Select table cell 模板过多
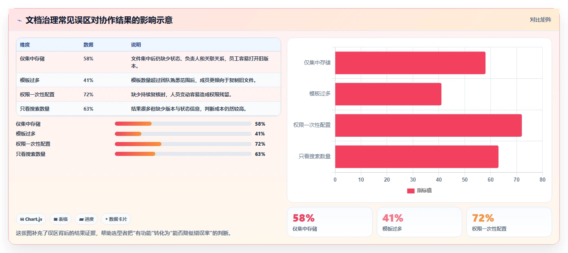Screen dimensions: 568x253 click(x=30, y=80)
